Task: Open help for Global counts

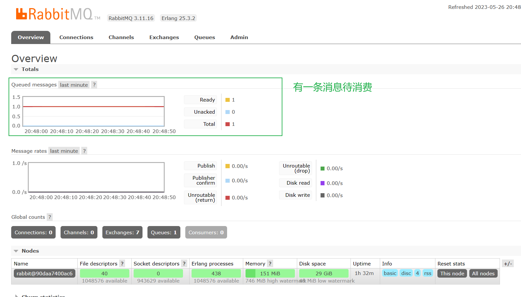Action: click(x=50, y=217)
